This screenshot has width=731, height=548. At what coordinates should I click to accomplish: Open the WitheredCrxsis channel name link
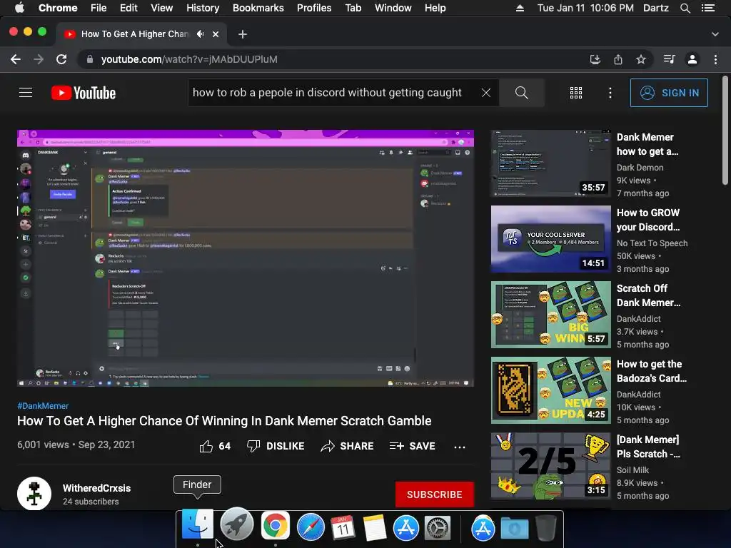click(96, 488)
